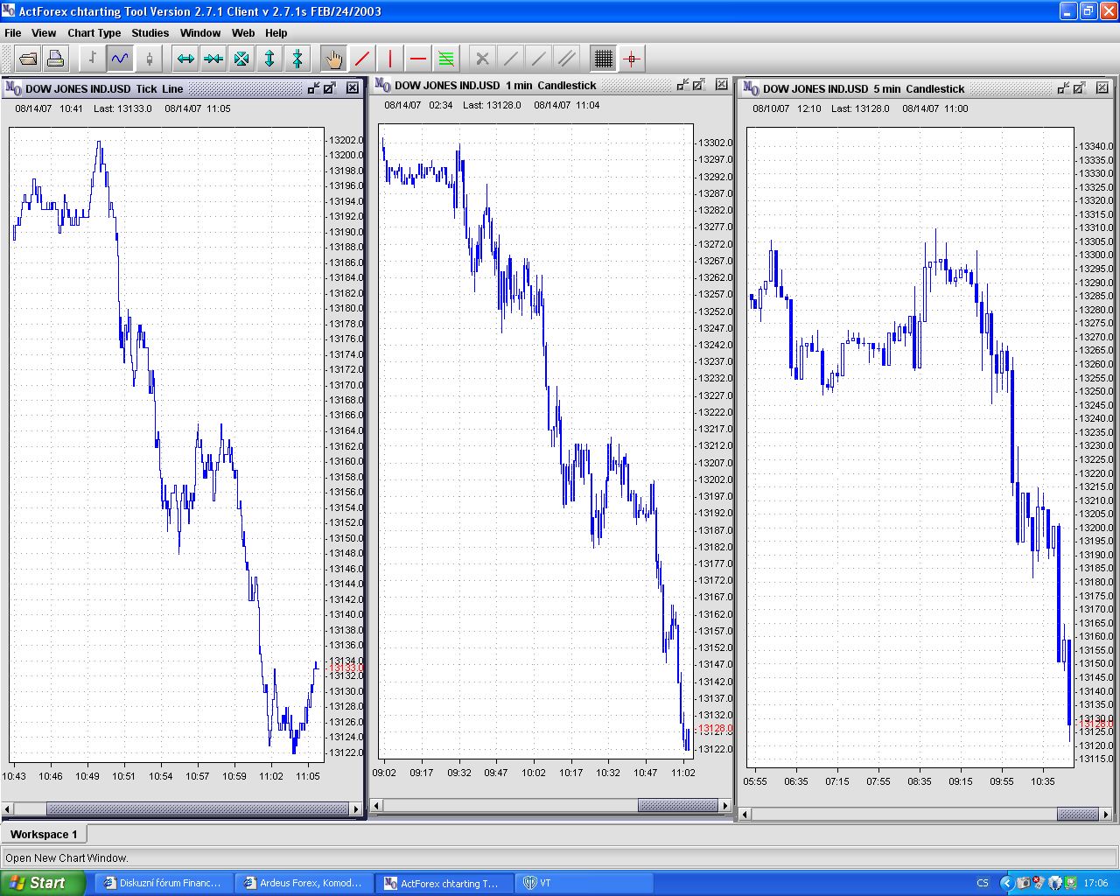Click the horizontal expand arrows icon
This screenshot has width=1120, height=896.
185,59
